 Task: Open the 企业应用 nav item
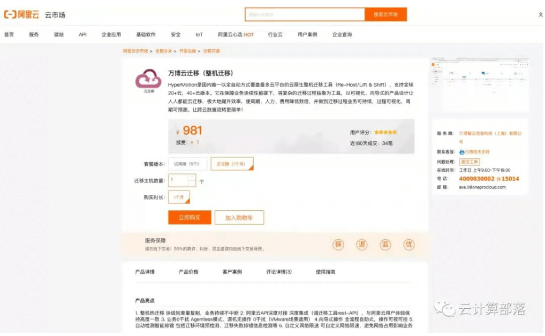(x=111, y=34)
